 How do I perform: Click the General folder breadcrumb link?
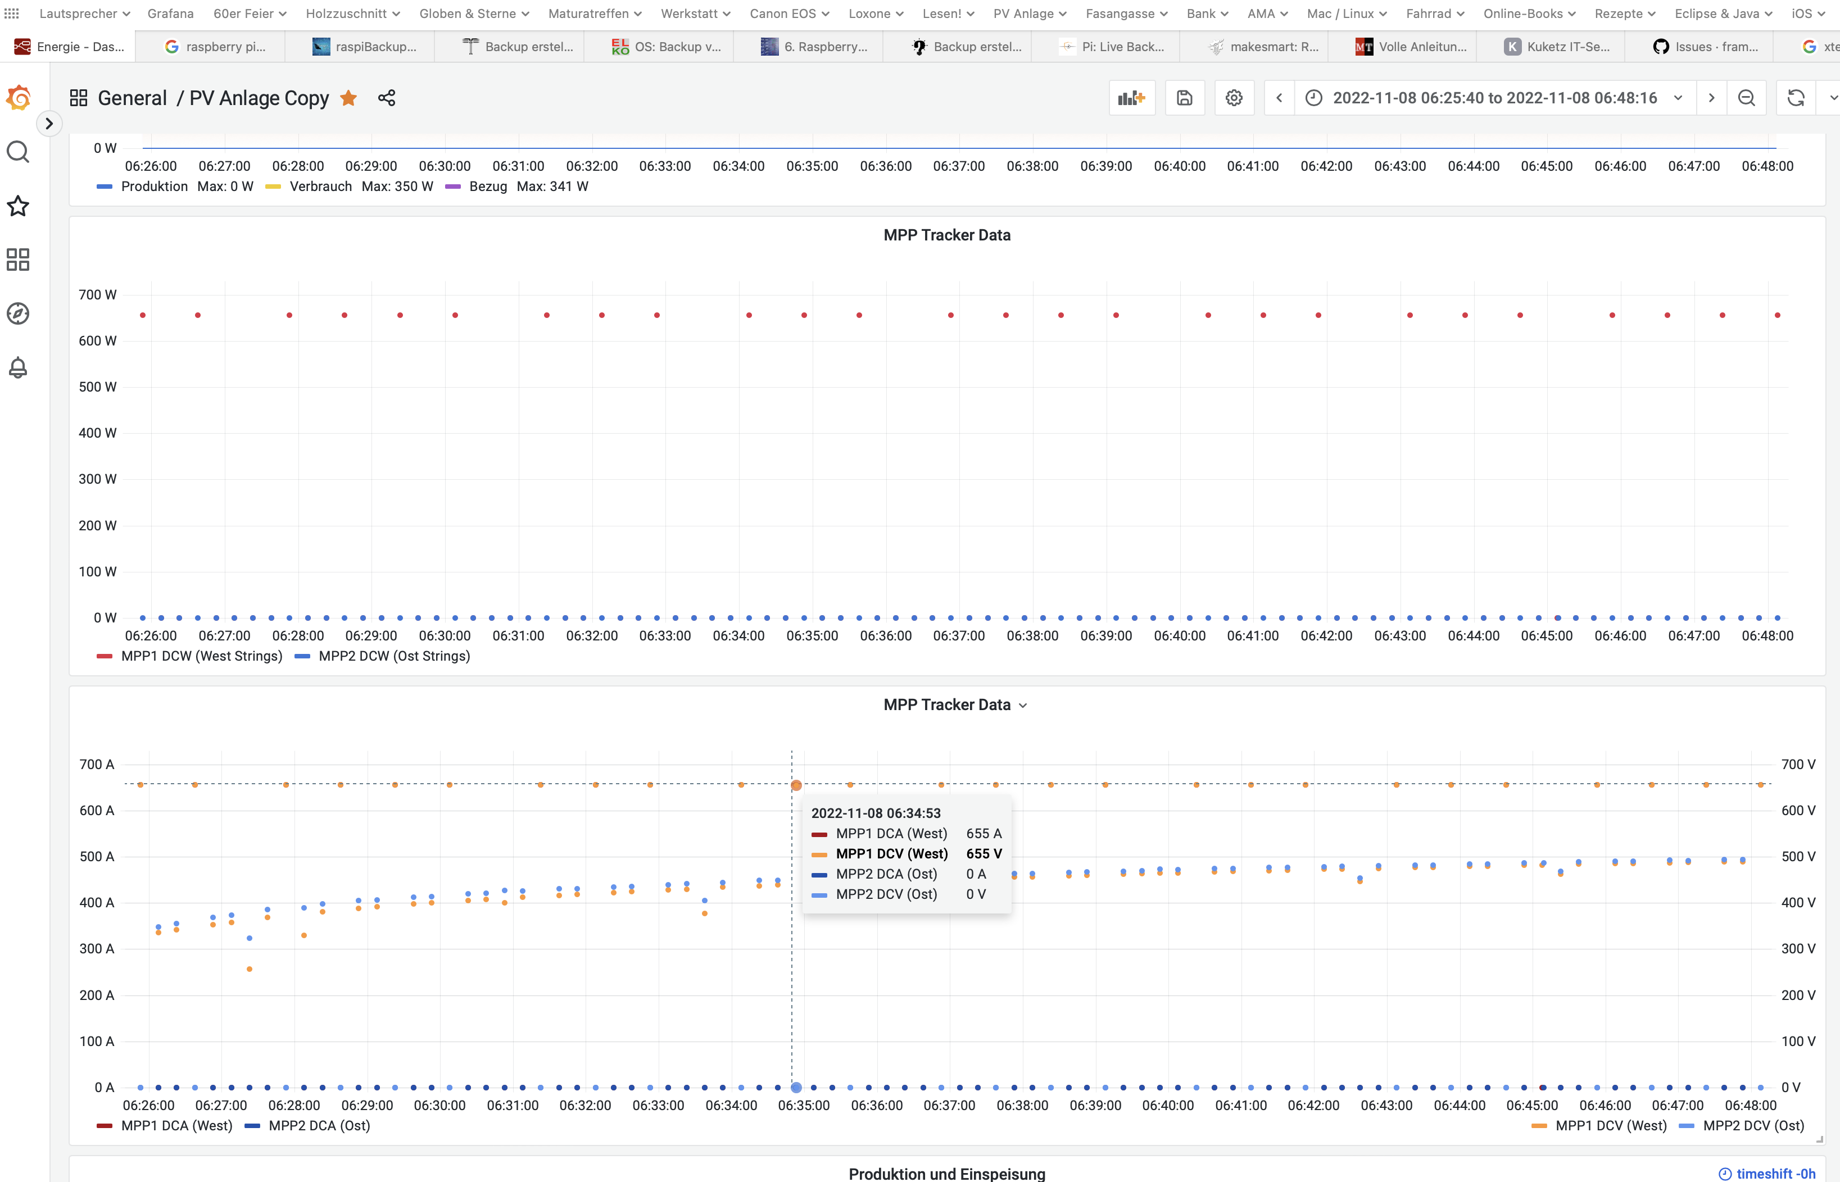[x=132, y=98]
